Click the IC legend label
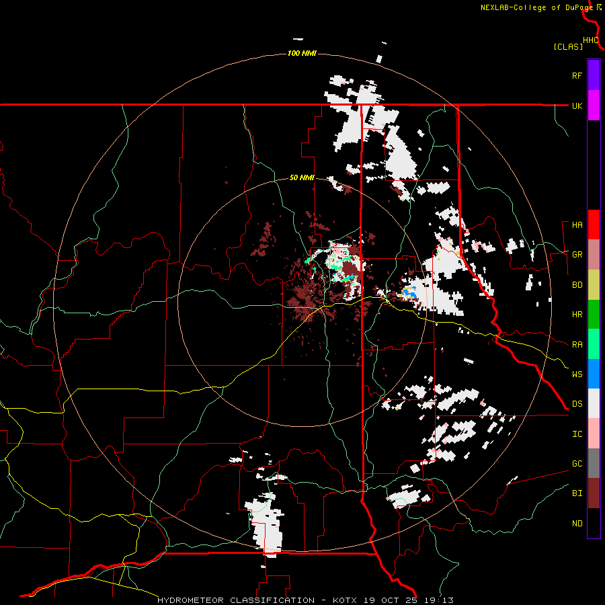The height and width of the screenshot is (605, 605). click(x=577, y=434)
